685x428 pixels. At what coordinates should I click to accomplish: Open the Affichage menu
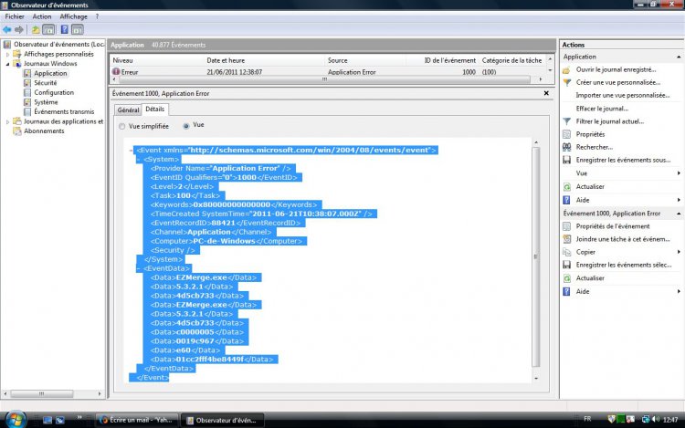(x=73, y=16)
